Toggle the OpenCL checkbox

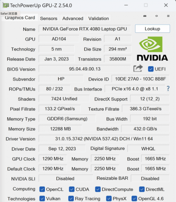[x=42, y=189]
